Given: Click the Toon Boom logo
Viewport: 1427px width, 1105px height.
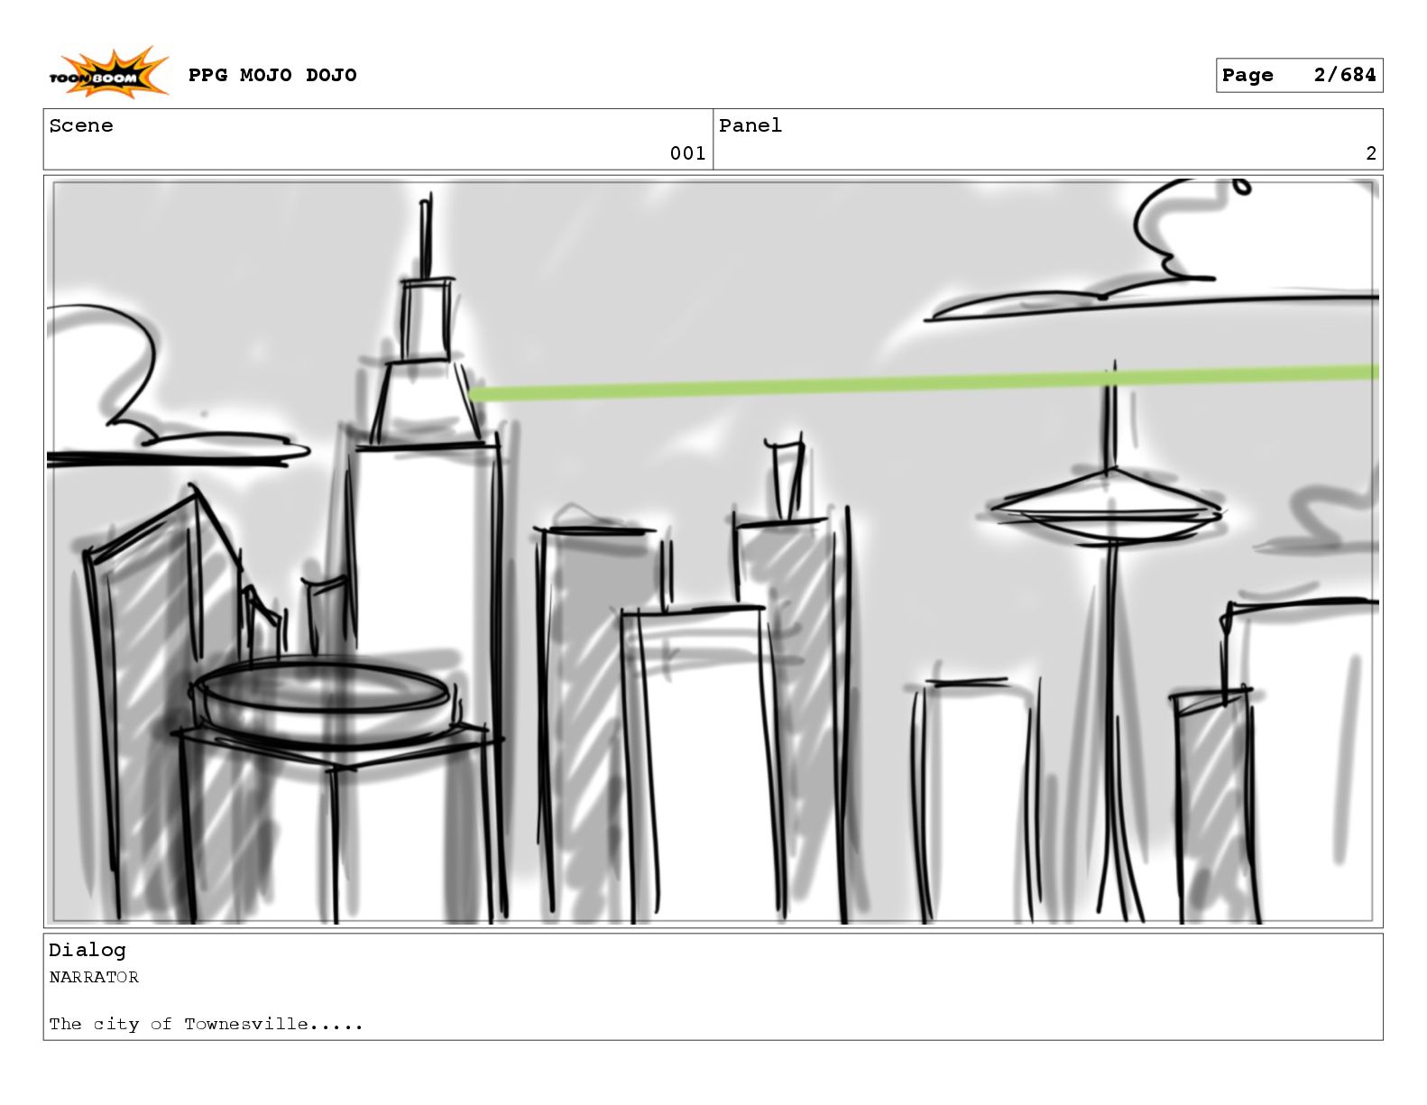Looking at the screenshot, I should 108,73.
